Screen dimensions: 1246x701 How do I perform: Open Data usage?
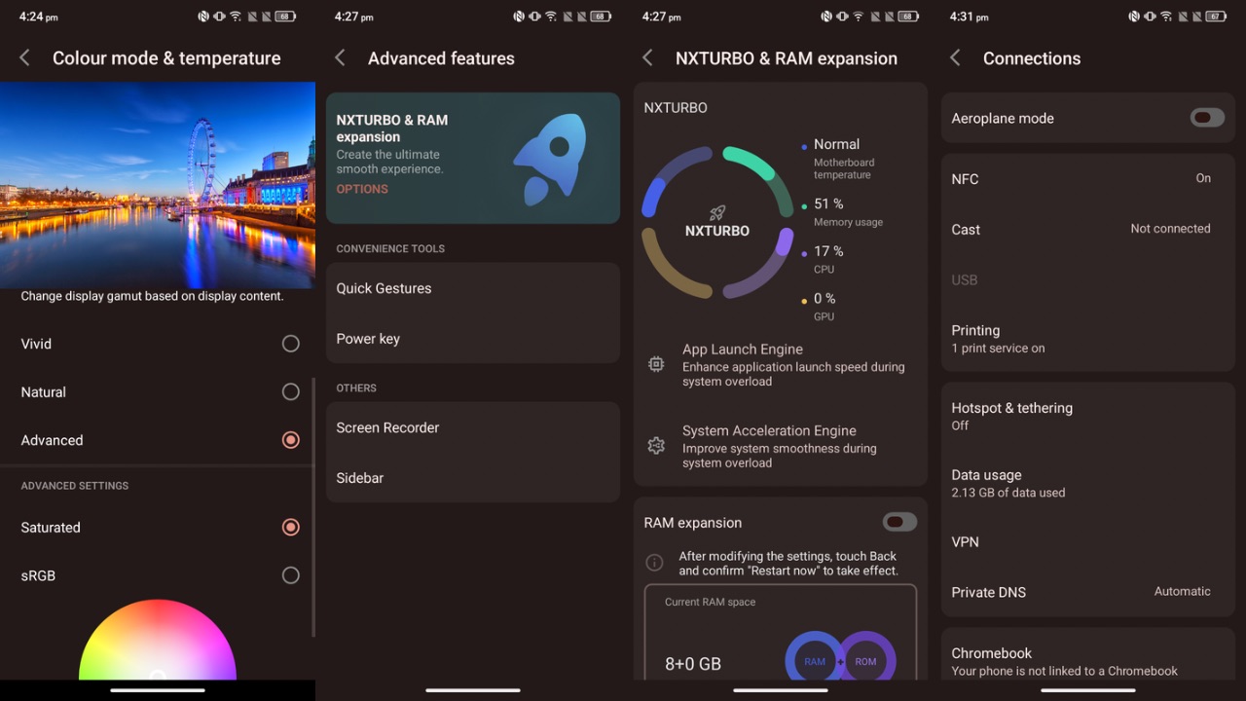[1088, 483]
